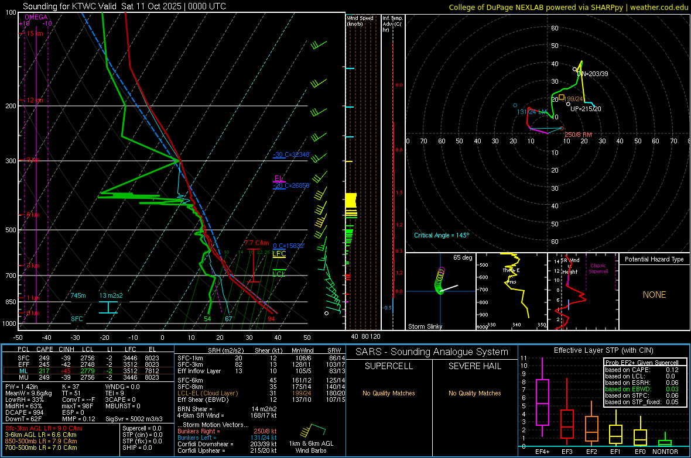This screenshot has height=458, width=691.
Task: Select the highlighted ML parcel row
Action: 88,371
